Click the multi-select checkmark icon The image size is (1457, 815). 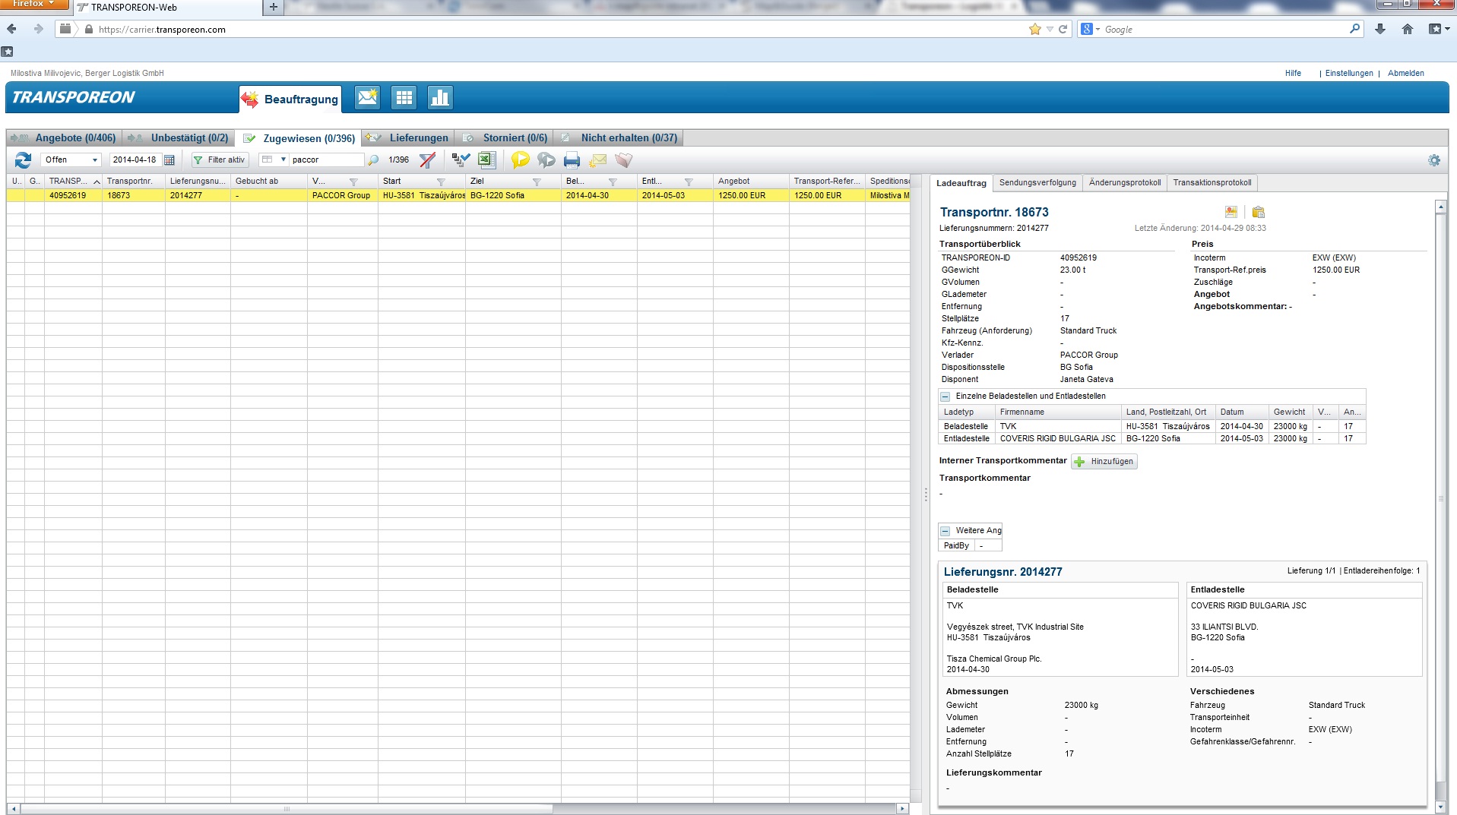[x=461, y=160]
